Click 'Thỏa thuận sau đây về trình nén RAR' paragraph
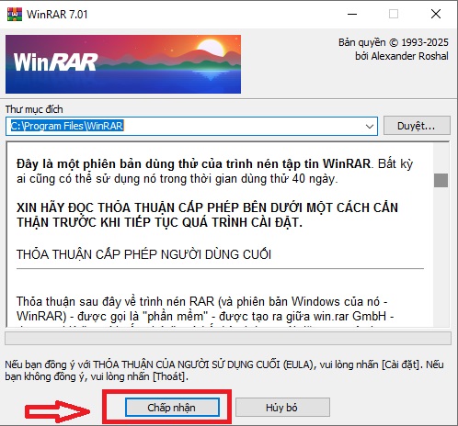Image resolution: width=458 pixels, height=426 pixels. click(x=205, y=309)
